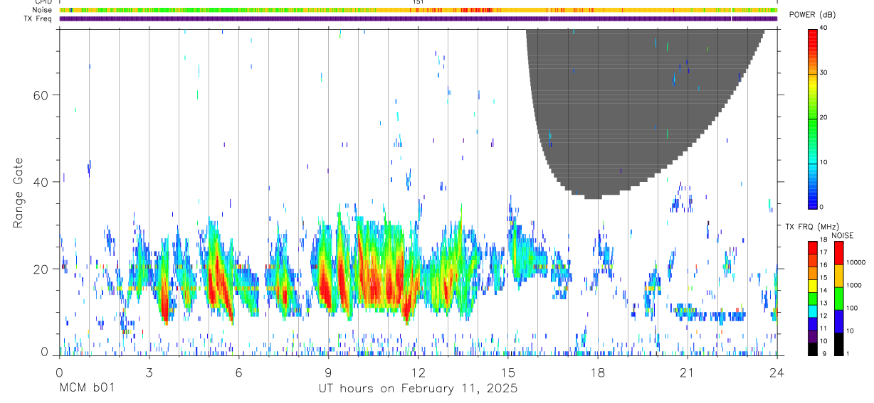Click 'UT hours on February 11, 2025' label
The height and width of the screenshot is (403, 874).
[x=417, y=389]
